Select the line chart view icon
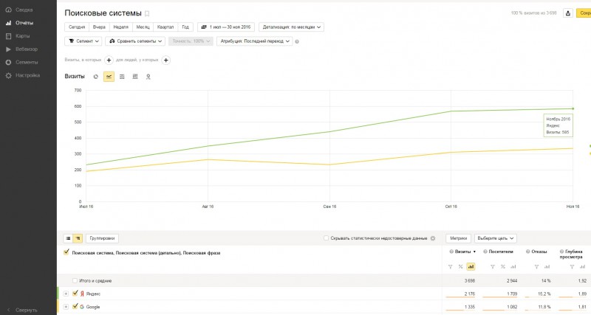Image resolution: width=591 pixels, height=315 pixels. (x=109, y=76)
